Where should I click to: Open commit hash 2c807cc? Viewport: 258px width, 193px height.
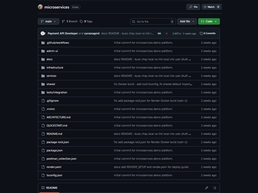point(177,33)
